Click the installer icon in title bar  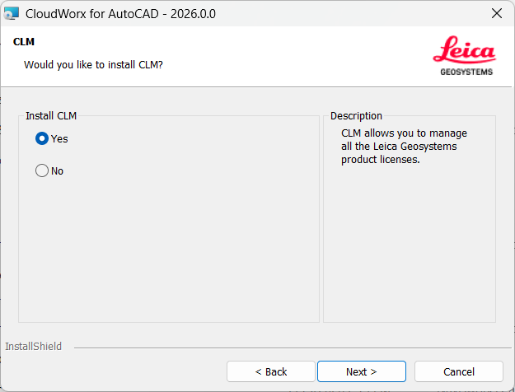pos(12,14)
